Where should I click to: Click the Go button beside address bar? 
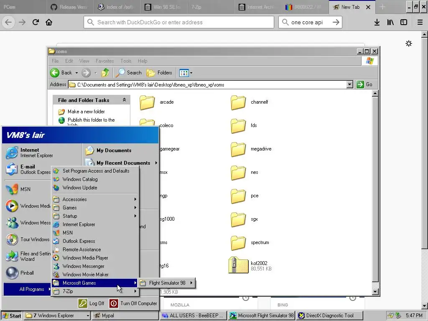pyautogui.click(x=364, y=84)
